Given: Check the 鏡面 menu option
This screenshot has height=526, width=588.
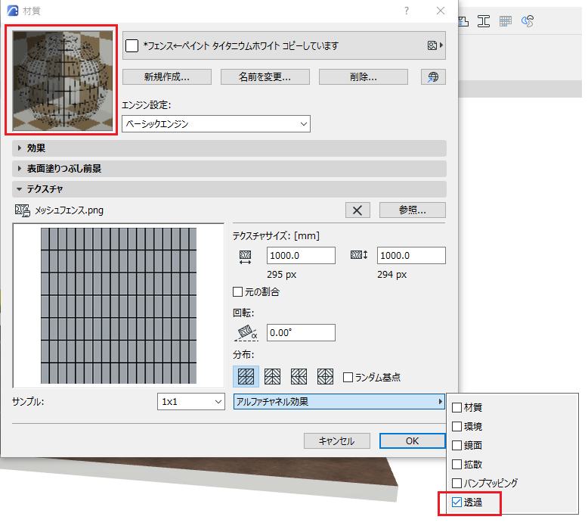Looking at the screenshot, I should [x=456, y=445].
